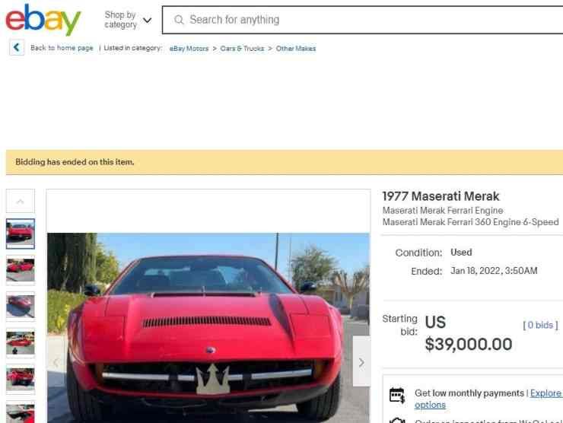Click the search magnifier icon

click(x=179, y=20)
